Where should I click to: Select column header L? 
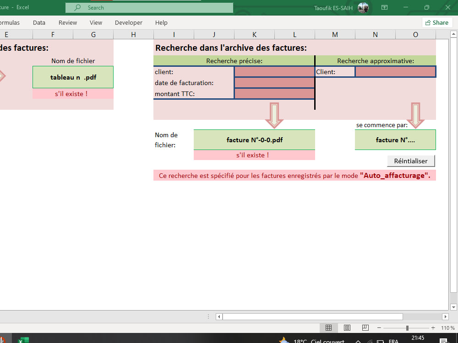pyautogui.click(x=294, y=34)
